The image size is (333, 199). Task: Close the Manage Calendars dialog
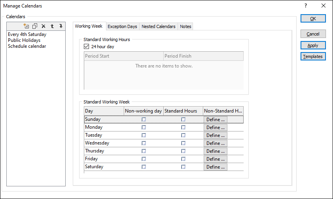point(324,6)
